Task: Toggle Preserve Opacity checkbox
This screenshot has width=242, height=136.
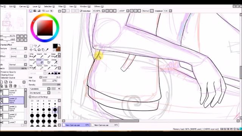Action: [8, 72]
